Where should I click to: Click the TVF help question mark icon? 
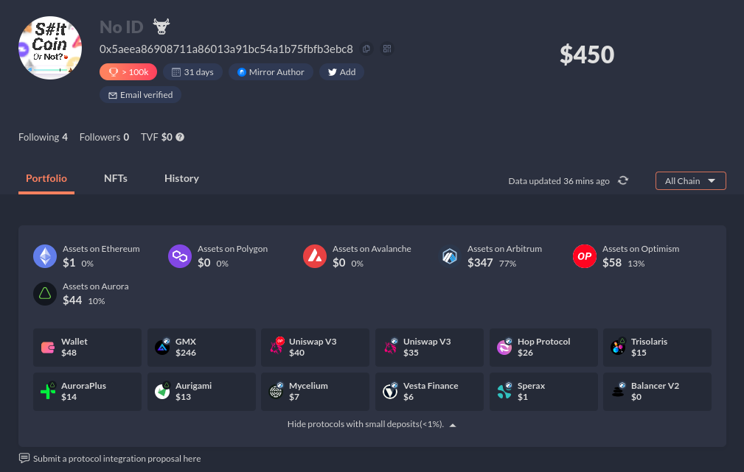click(x=180, y=137)
